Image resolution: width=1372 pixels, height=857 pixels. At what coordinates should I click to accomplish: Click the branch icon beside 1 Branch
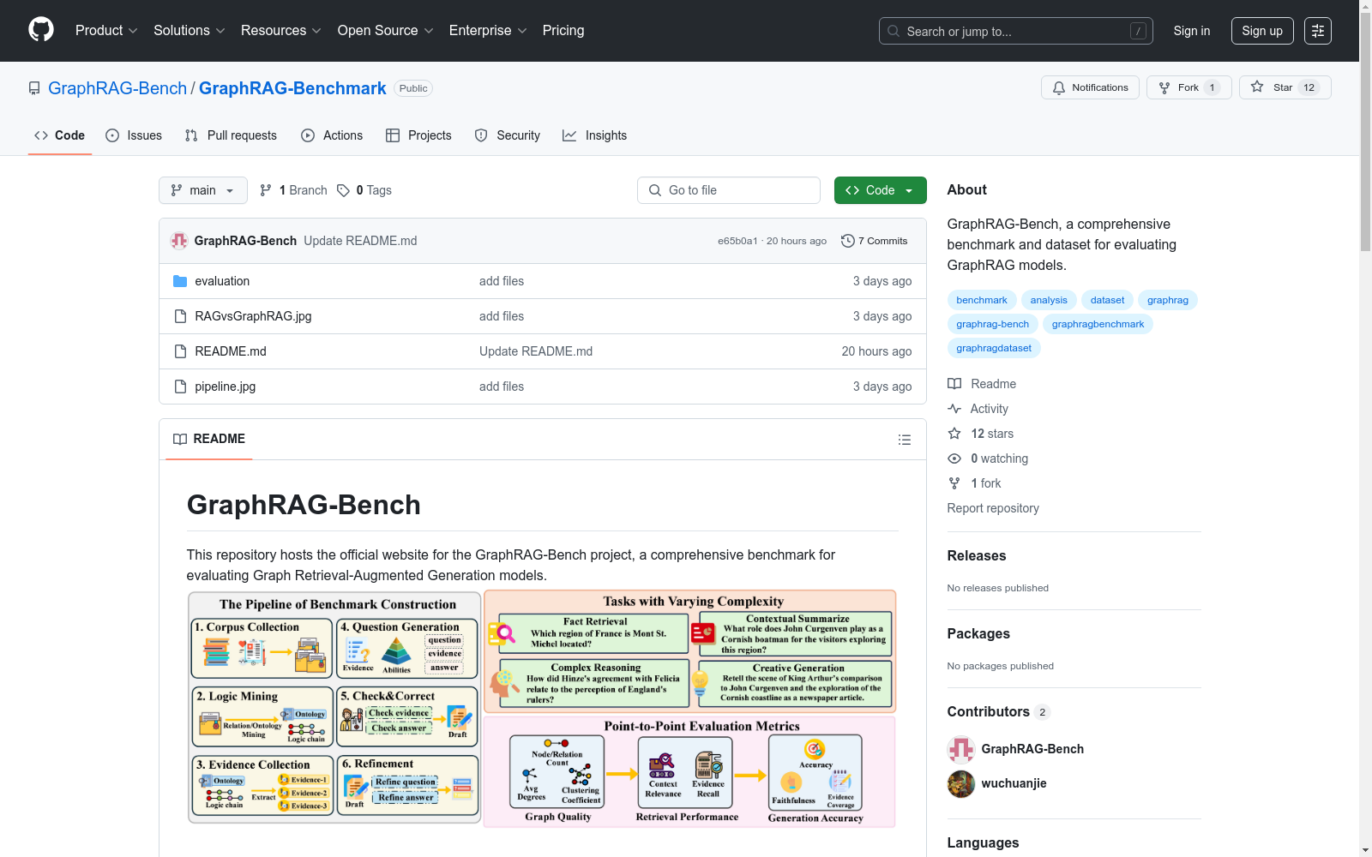(x=266, y=190)
